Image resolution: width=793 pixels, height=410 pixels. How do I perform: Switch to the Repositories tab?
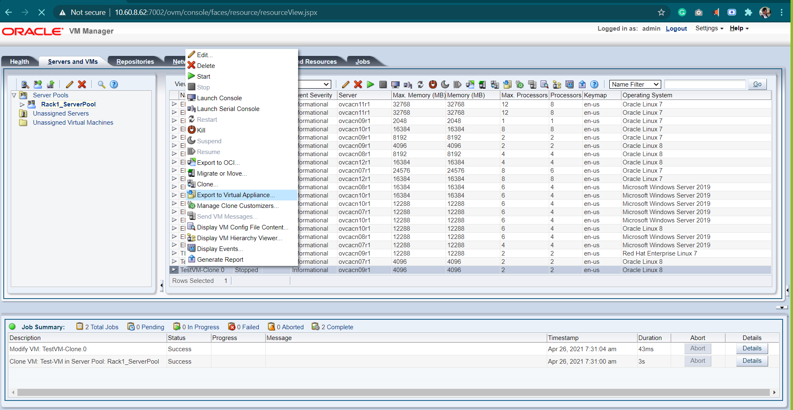135,62
